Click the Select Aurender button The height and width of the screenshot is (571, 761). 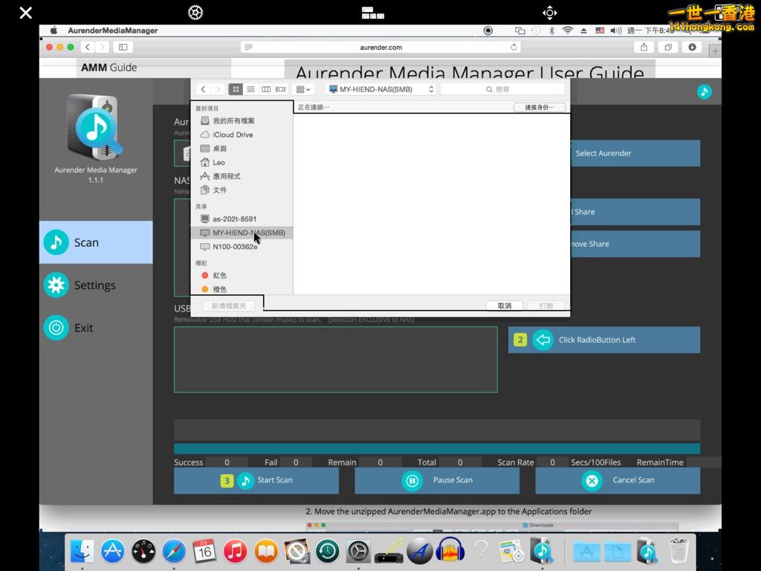pos(603,153)
